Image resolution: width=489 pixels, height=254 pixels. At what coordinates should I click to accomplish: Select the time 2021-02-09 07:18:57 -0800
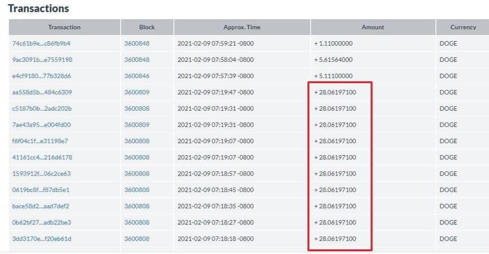pos(215,173)
